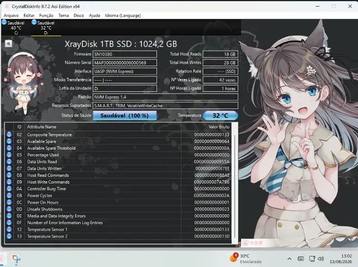Click the Saudável (100 %) health status button

125,116
